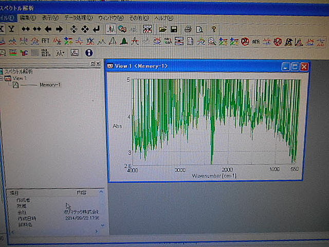Click the overlapping views icon
329x247 pixels.
coord(122,29)
